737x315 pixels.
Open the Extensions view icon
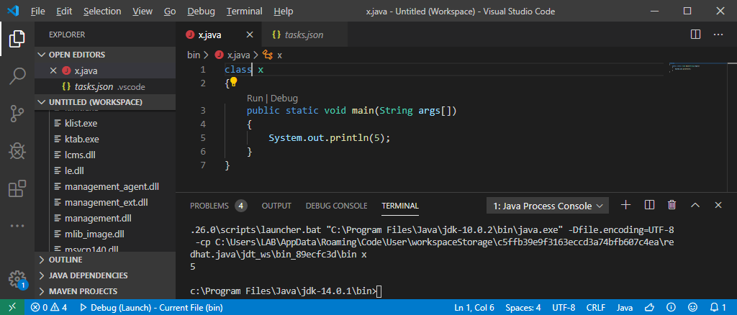[17, 189]
